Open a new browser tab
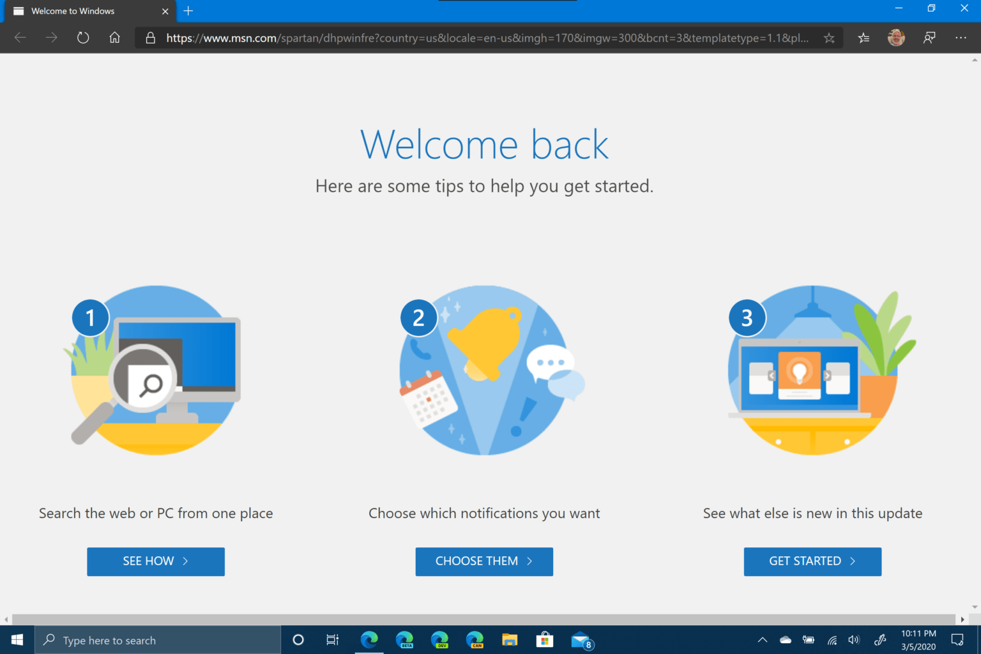Image resolution: width=981 pixels, height=654 pixels. (188, 11)
